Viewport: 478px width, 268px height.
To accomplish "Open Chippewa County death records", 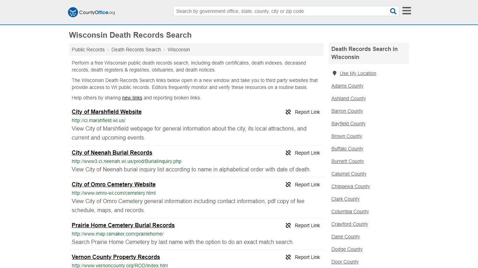I will (351, 186).
